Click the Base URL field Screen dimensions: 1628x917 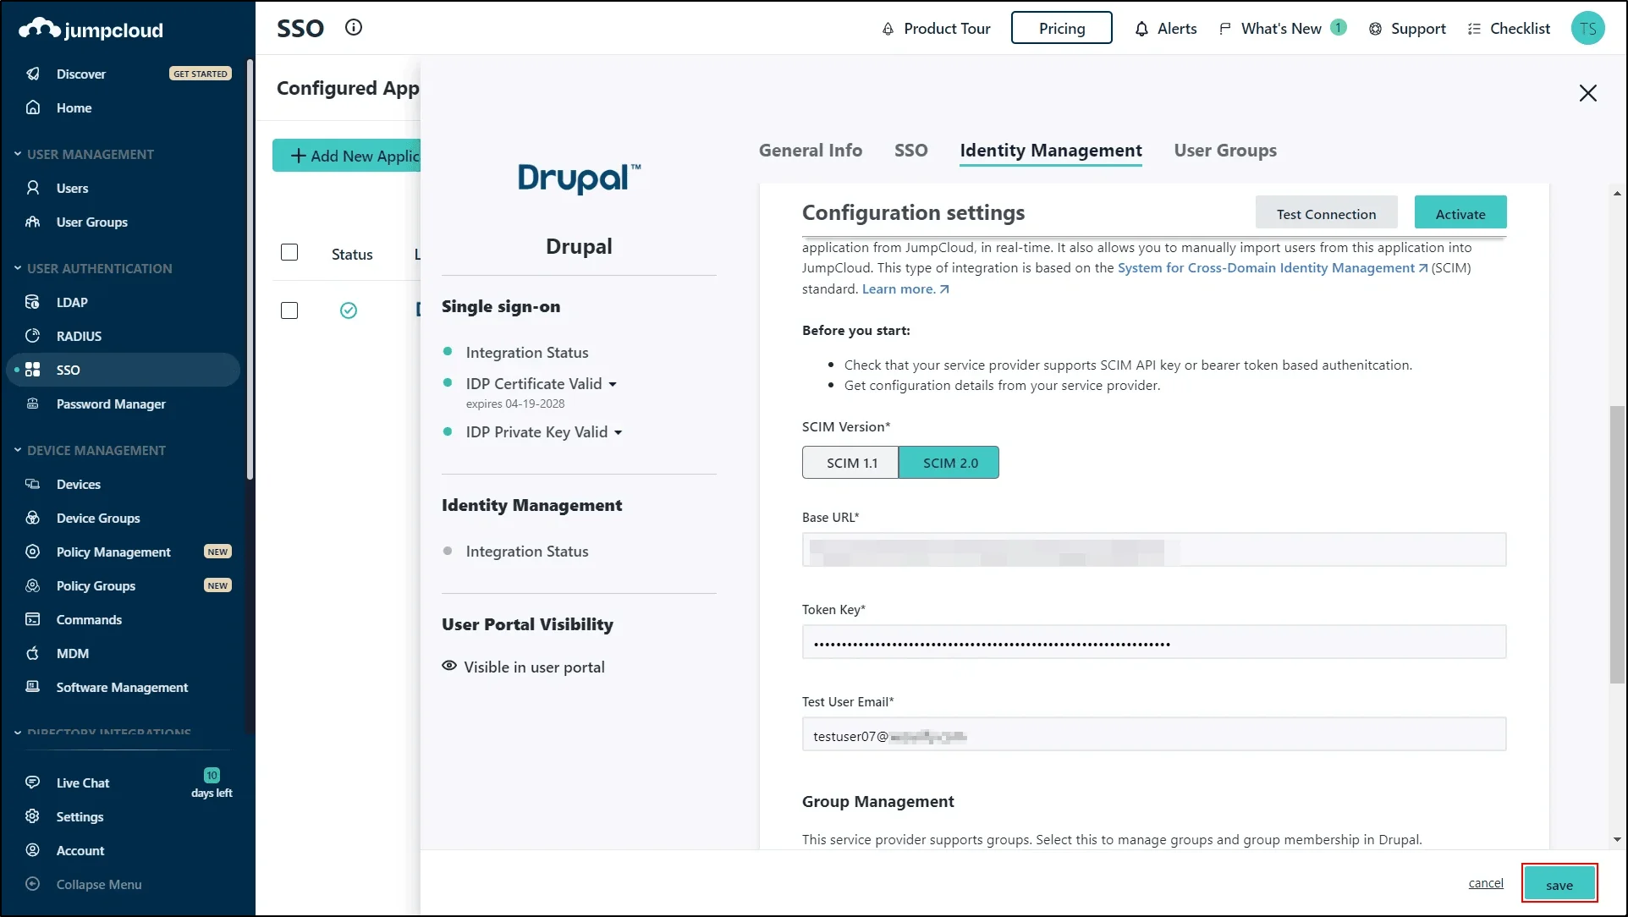pyautogui.click(x=1154, y=550)
